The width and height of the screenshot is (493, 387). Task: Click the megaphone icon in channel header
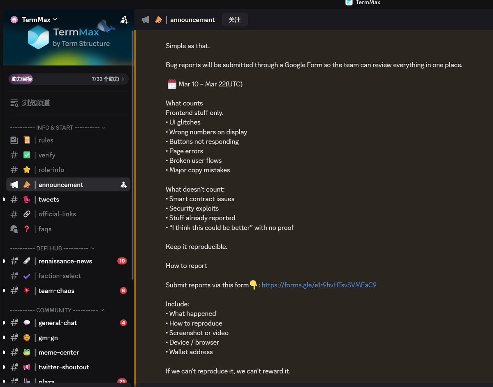tap(145, 20)
